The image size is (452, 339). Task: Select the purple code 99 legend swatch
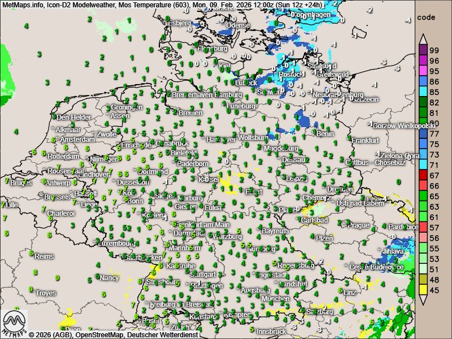[x=423, y=50]
